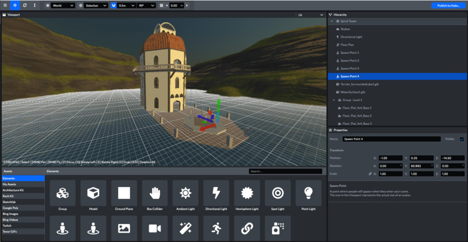
Task: Collapse the Group - Level 1 node
Action: pyautogui.click(x=334, y=100)
